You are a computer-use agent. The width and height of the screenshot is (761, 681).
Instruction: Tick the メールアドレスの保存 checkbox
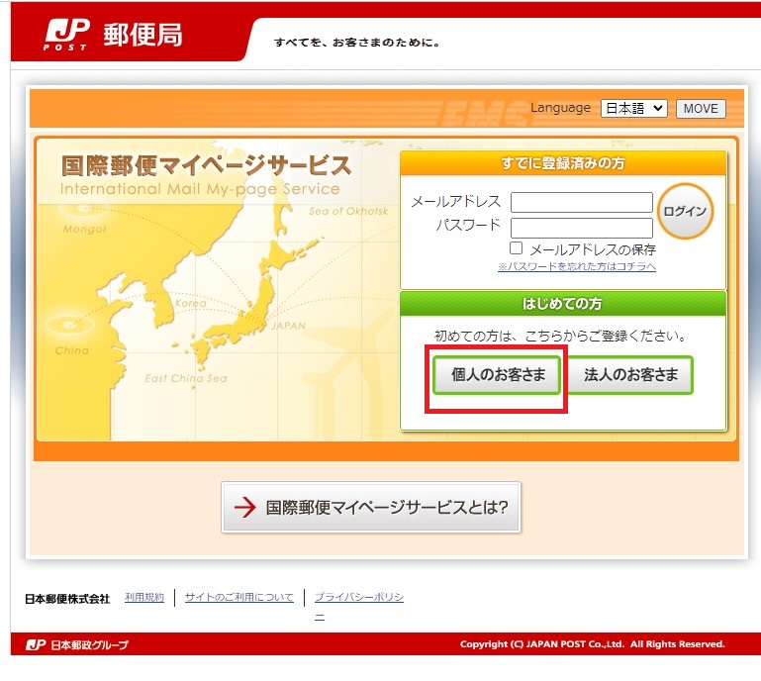tap(516, 248)
